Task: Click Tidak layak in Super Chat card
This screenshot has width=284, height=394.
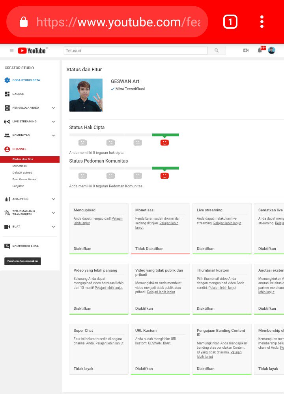Action: [x=83, y=369]
